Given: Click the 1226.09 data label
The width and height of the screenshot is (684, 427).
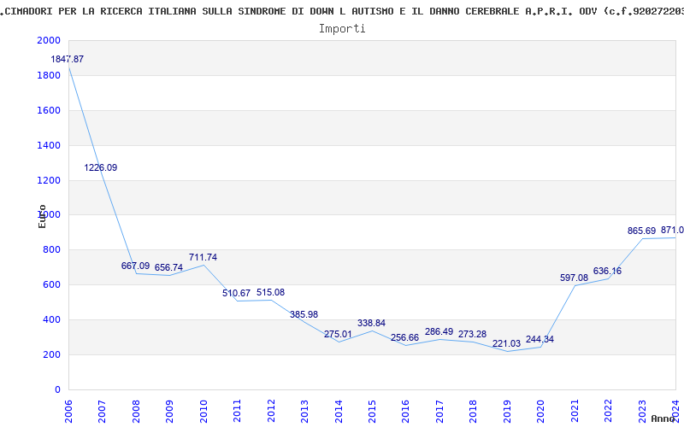Looking at the screenshot, I should pyautogui.click(x=101, y=167).
